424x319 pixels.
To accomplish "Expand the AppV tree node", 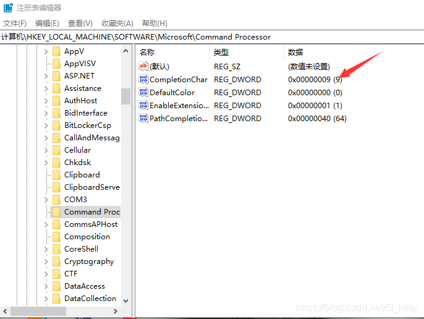I will (x=46, y=51).
